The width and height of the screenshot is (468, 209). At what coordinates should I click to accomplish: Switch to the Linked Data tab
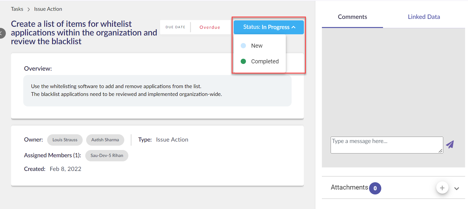click(424, 17)
